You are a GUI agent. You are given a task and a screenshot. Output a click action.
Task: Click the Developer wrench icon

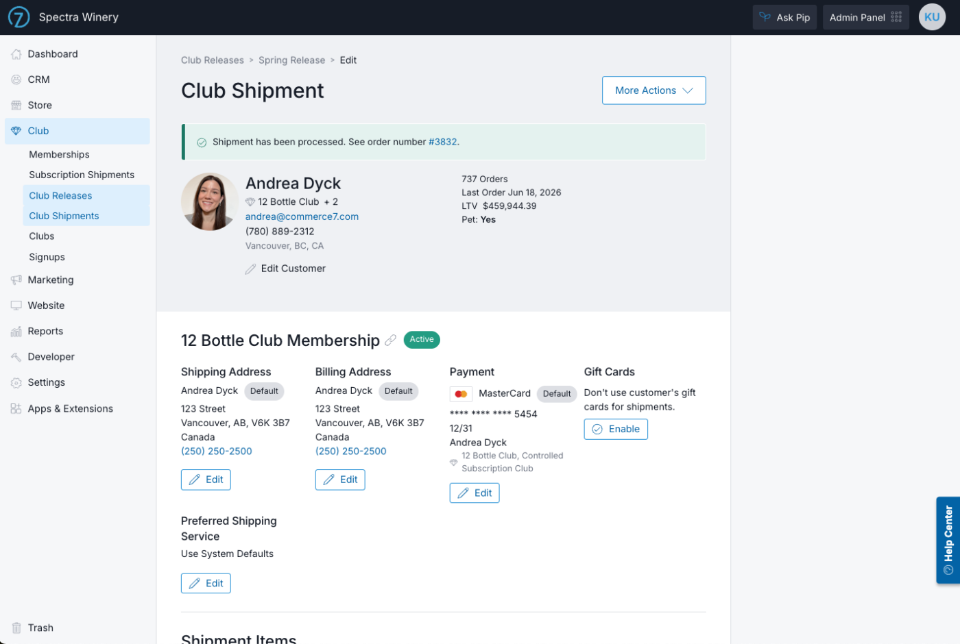click(16, 357)
